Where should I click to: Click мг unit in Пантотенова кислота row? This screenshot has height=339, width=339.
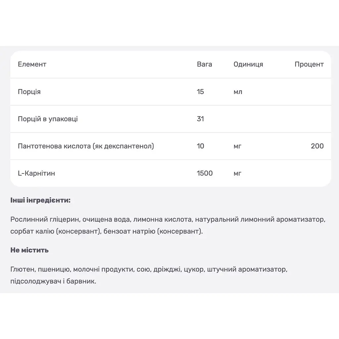[x=237, y=146]
